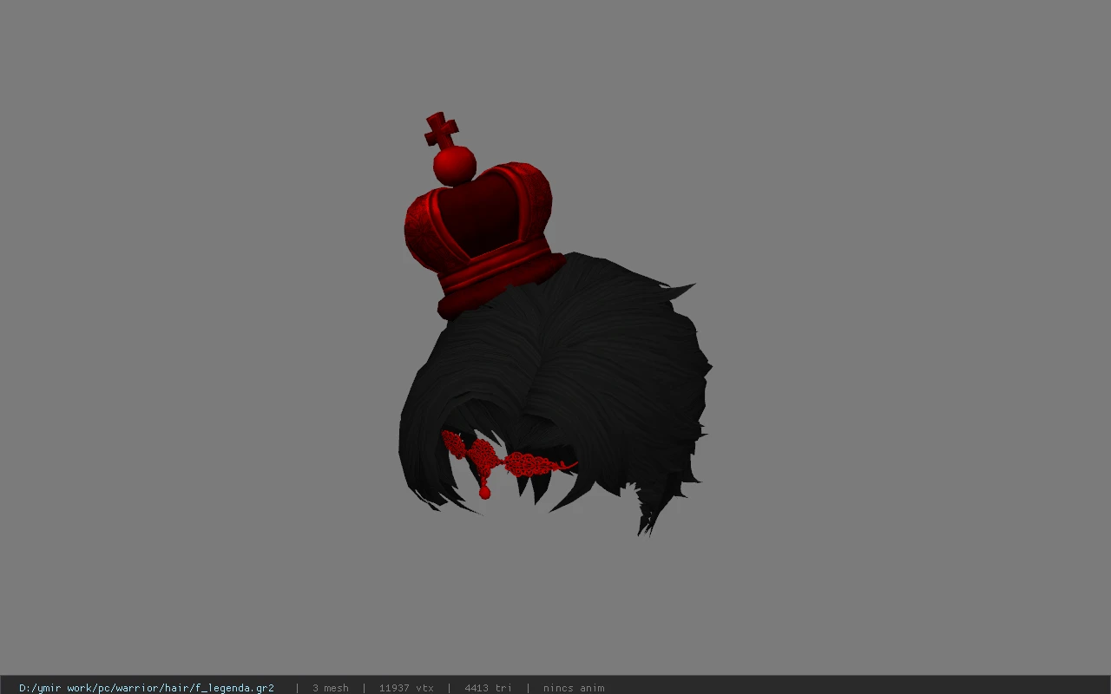Click the '4413 tri' triangle count
The width and height of the screenshot is (1111, 694).
[488, 688]
